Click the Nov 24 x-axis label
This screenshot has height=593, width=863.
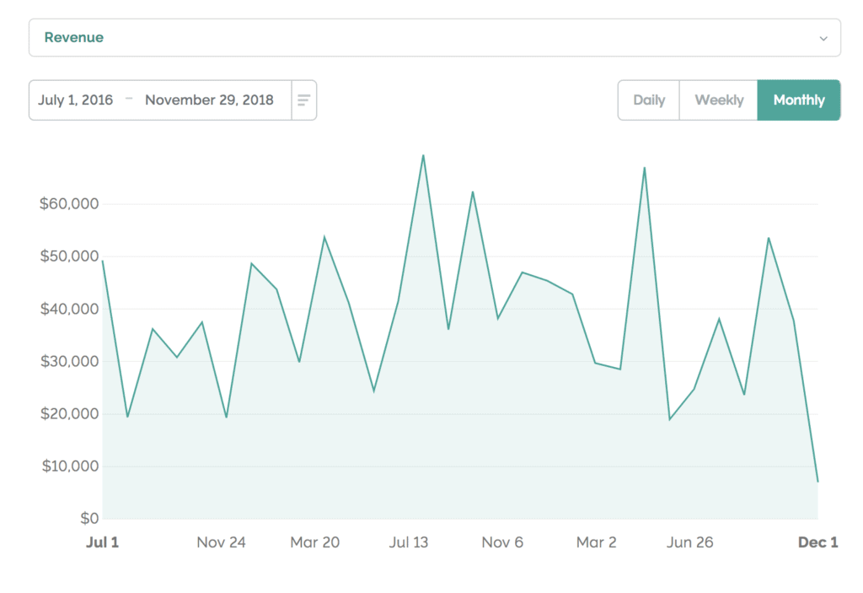point(221,542)
